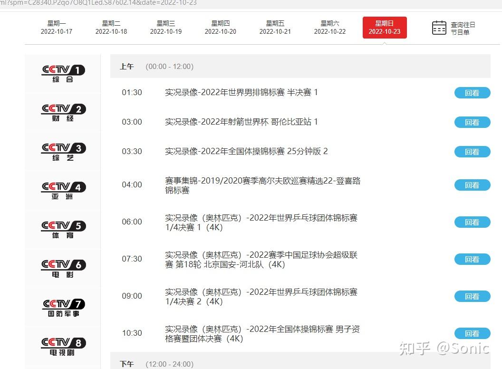This screenshot has width=502, height=369.
Task: Click 回看 for the 04:00 golf program
Action: coord(472,185)
